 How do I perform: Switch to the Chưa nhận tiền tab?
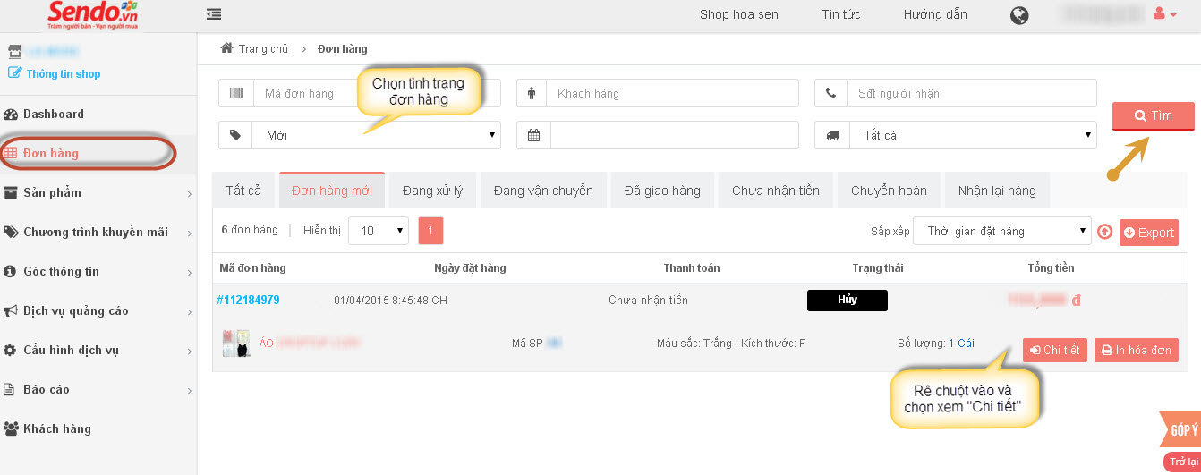pos(776,191)
